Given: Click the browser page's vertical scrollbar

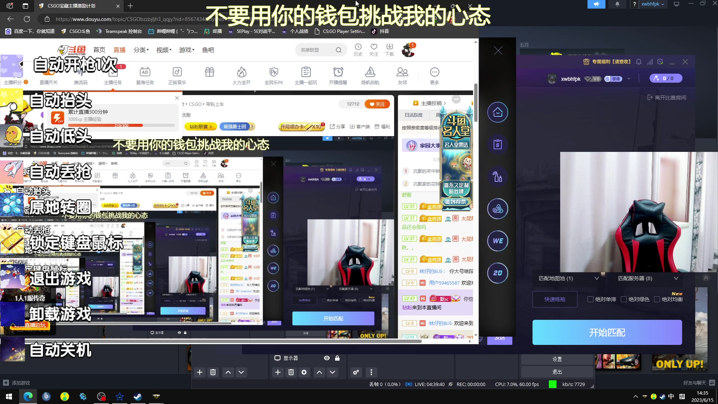Looking at the screenshot, I should pyautogui.click(x=476, y=103).
